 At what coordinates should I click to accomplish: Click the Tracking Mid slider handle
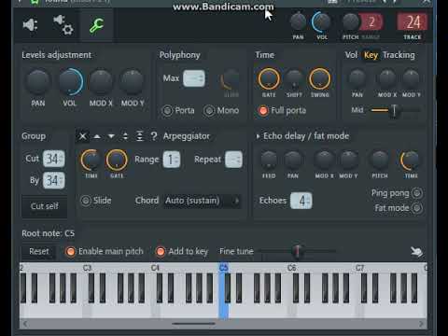pos(394,110)
